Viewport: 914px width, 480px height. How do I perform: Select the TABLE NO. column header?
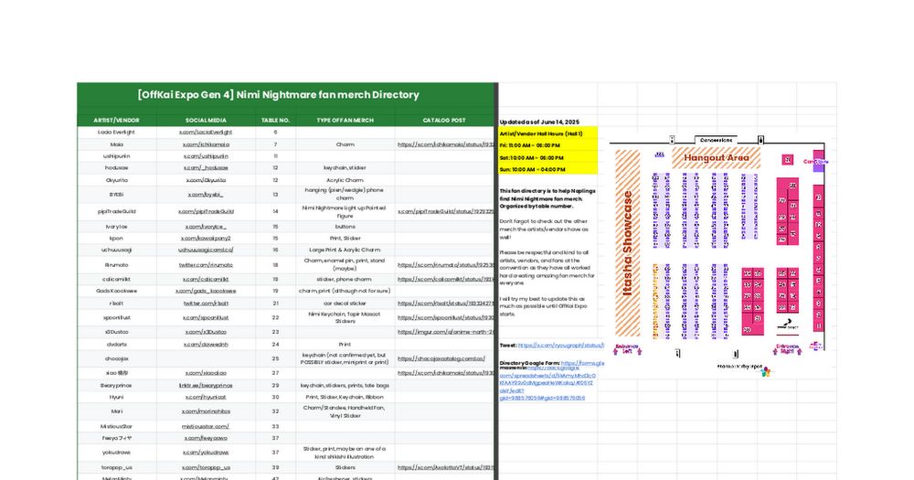tap(276, 120)
